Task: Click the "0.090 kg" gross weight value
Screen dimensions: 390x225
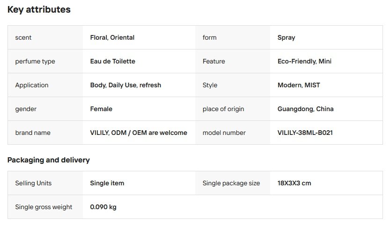Action: tap(103, 207)
